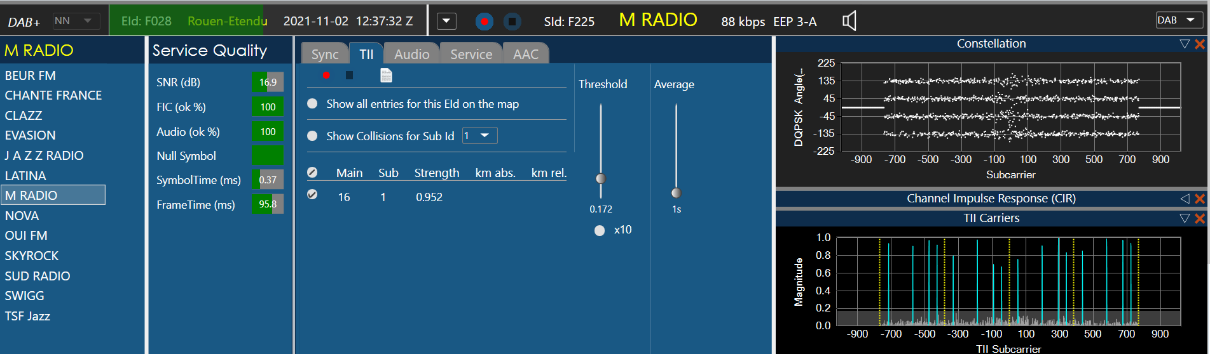Open the dropdown arrow beside the timestamp

tap(446, 21)
